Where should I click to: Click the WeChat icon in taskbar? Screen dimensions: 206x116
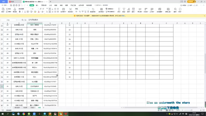(x=61, y=114)
